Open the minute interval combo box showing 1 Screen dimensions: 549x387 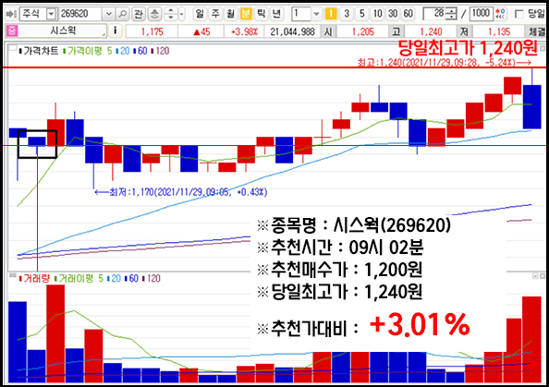click(x=306, y=14)
